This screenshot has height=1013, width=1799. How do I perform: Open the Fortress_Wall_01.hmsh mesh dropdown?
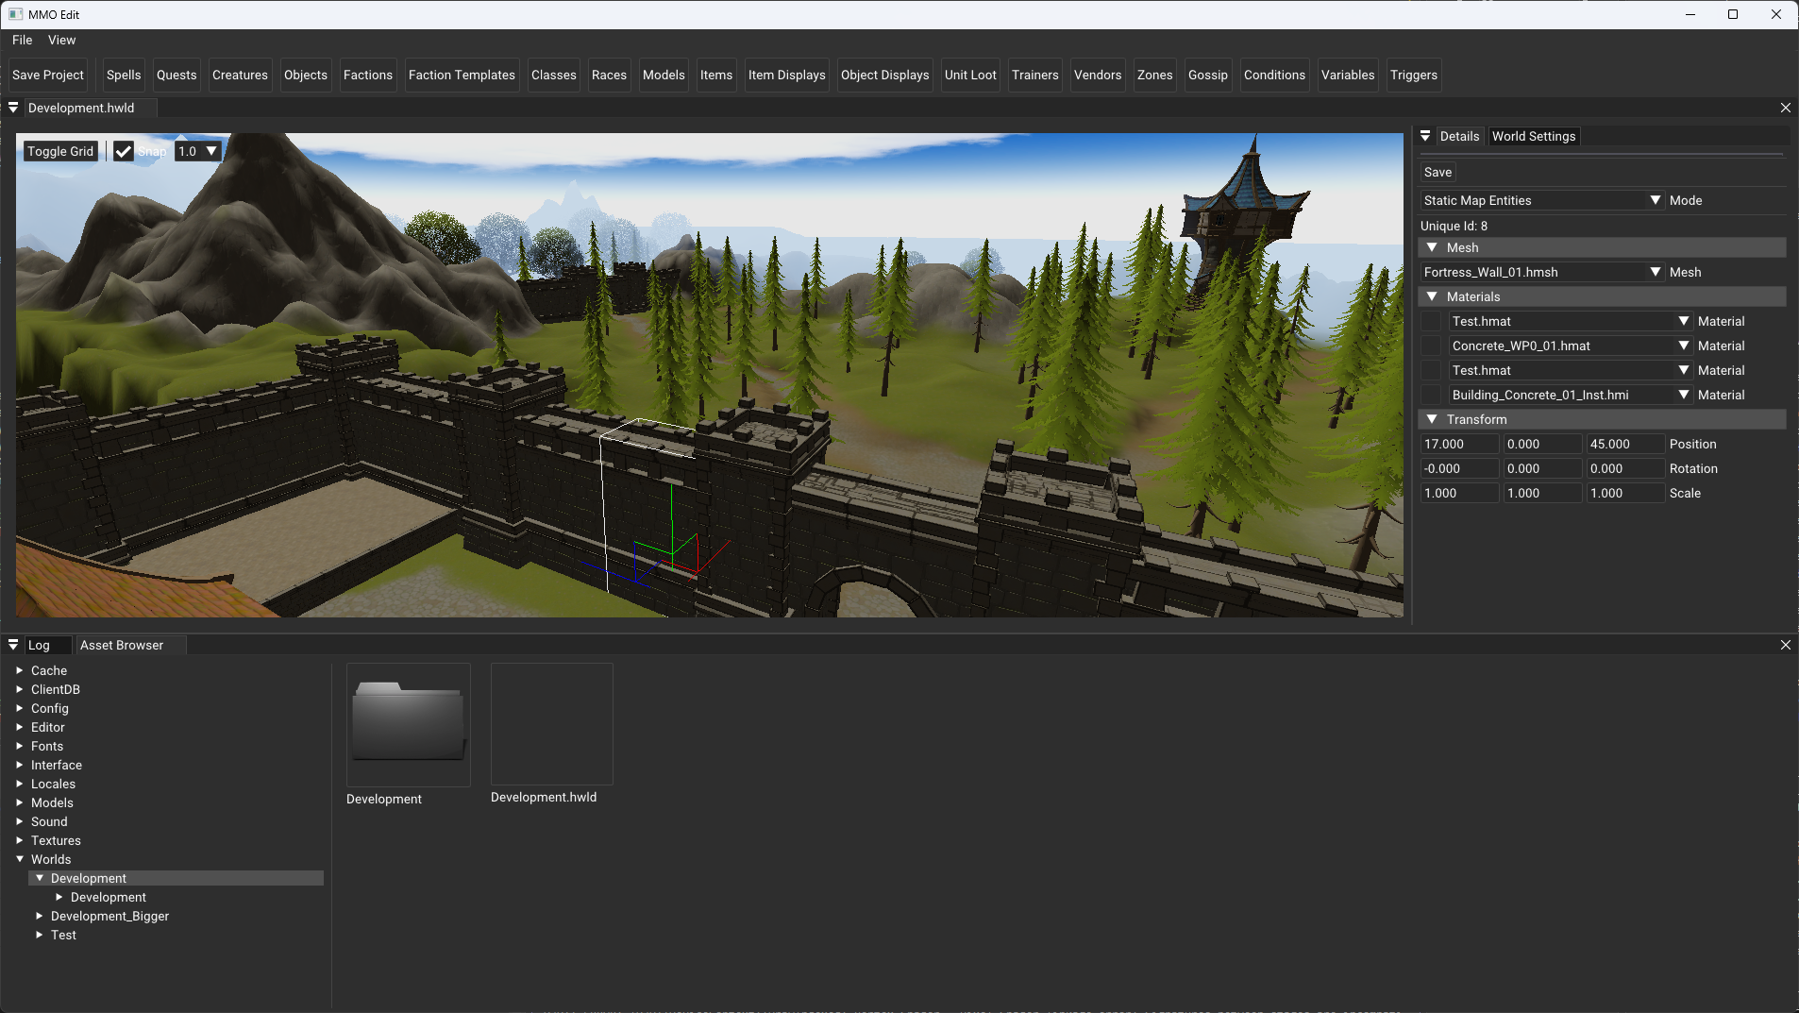1542,272
